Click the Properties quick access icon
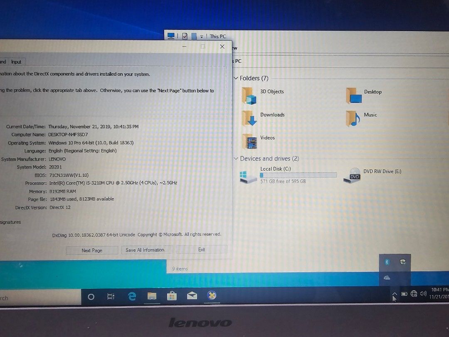The image size is (449, 337). (185, 36)
